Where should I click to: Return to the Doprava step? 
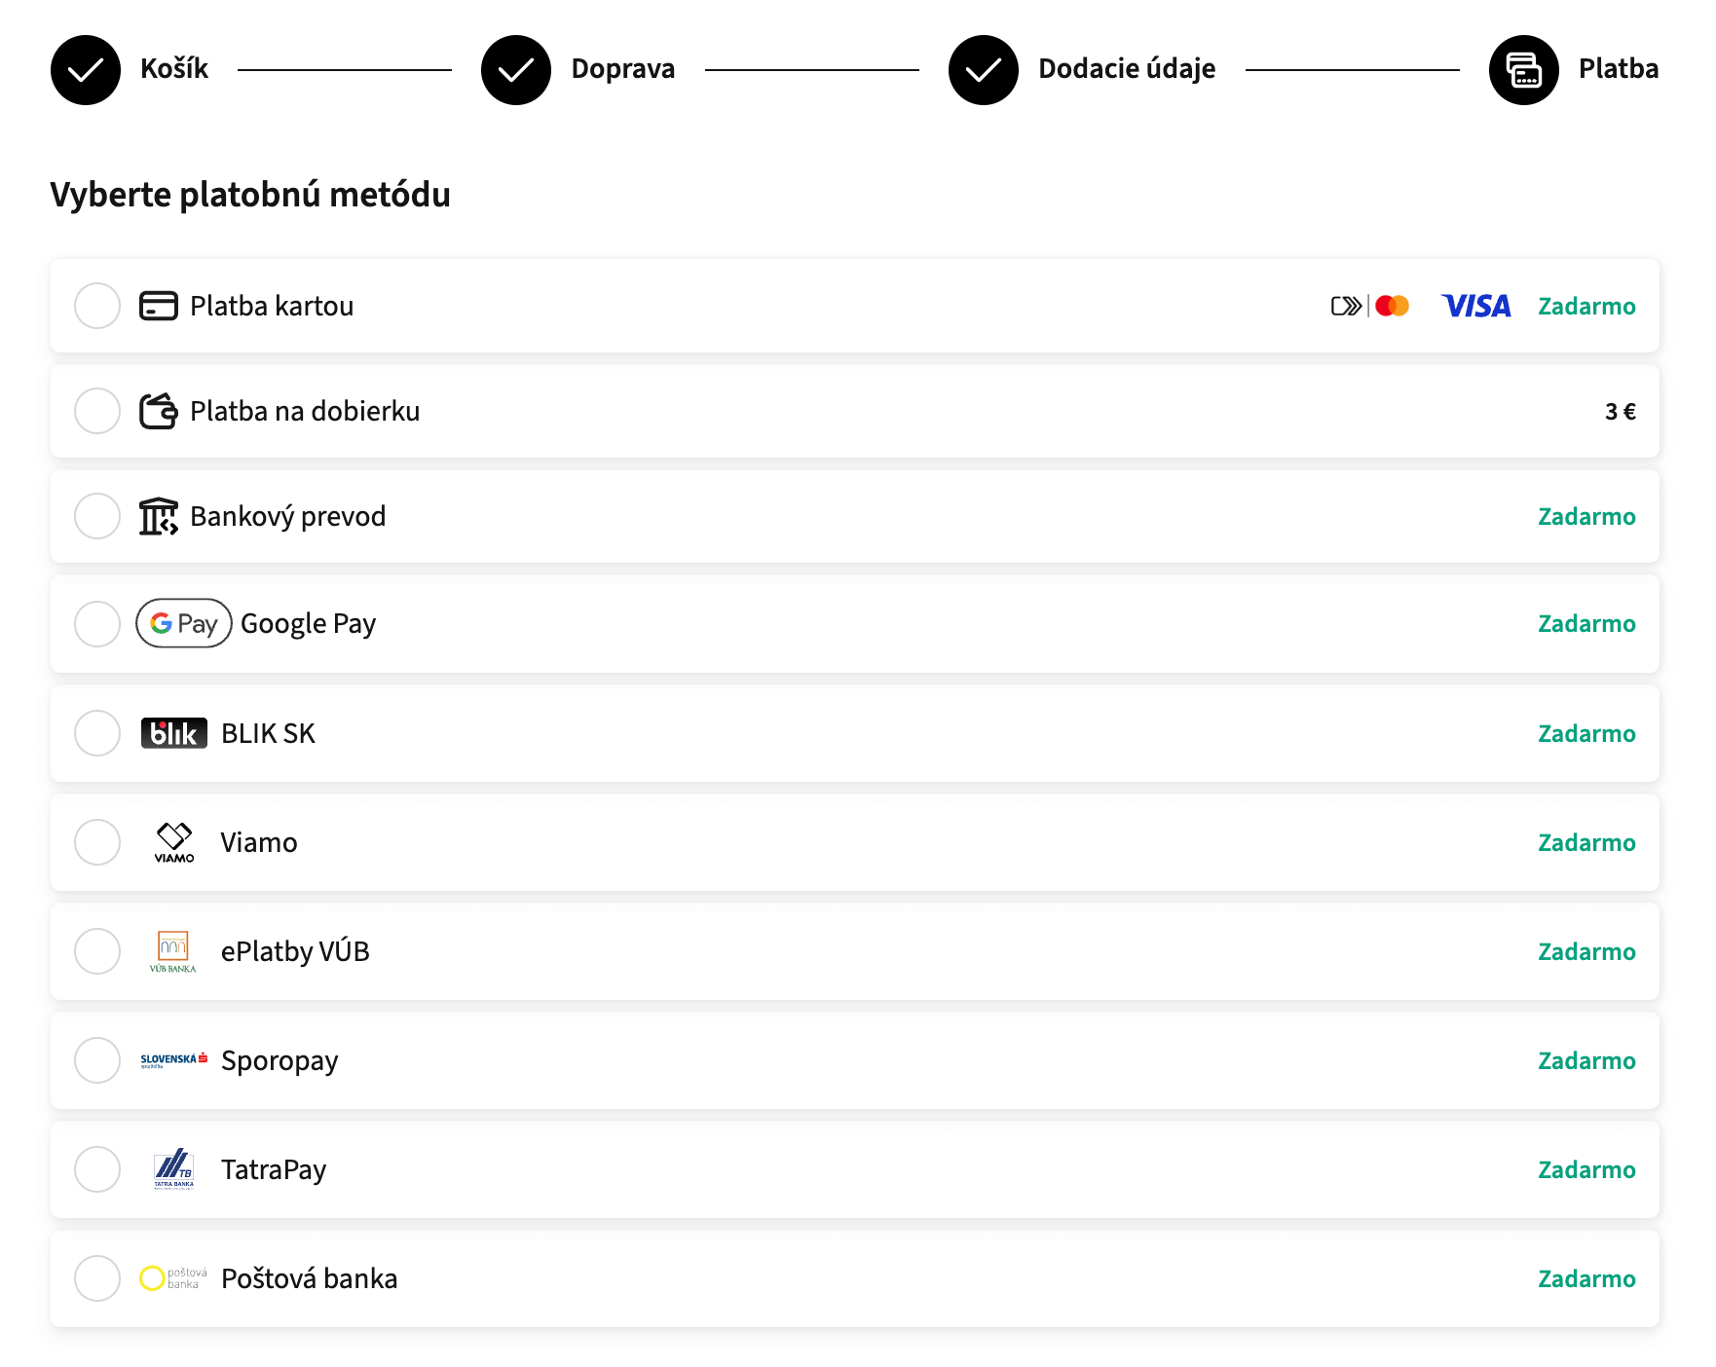[x=516, y=70]
